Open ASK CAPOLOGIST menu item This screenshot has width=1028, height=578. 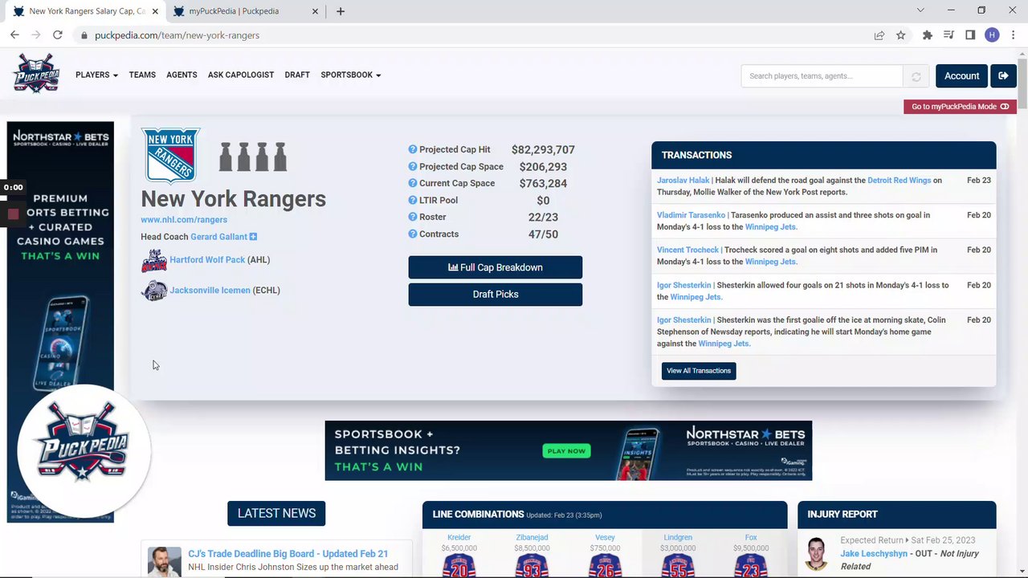coord(241,75)
